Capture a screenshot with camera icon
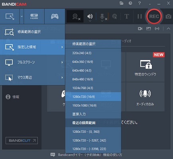Viewport: 173px width, 159px height. point(168,16)
